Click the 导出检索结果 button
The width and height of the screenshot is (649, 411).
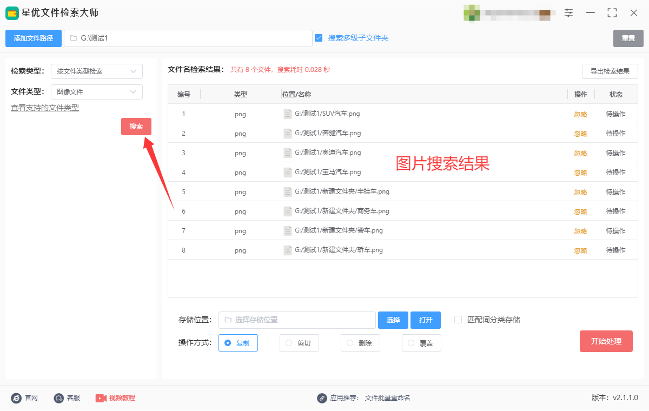(x=610, y=71)
